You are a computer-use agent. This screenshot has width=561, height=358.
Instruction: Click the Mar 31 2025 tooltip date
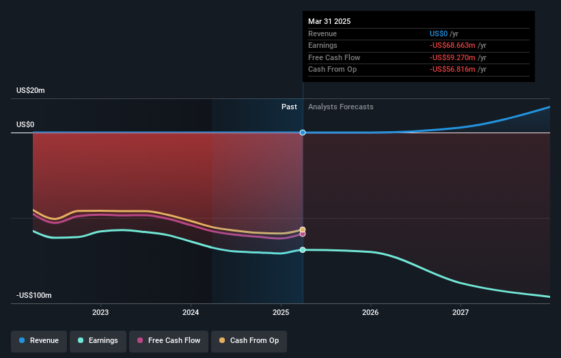[329, 21]
